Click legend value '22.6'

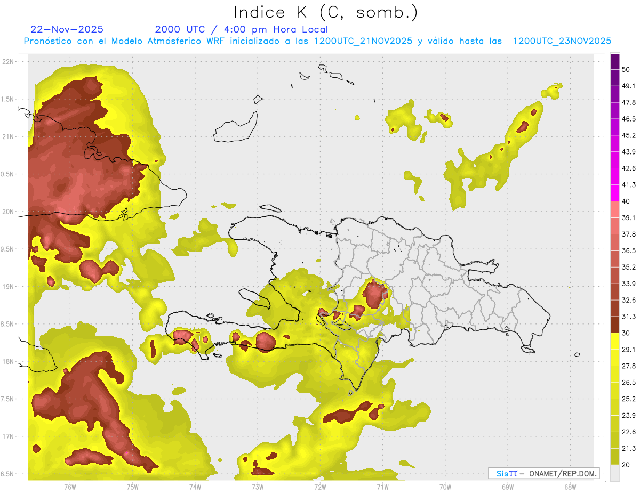click(x=629, y=432)
